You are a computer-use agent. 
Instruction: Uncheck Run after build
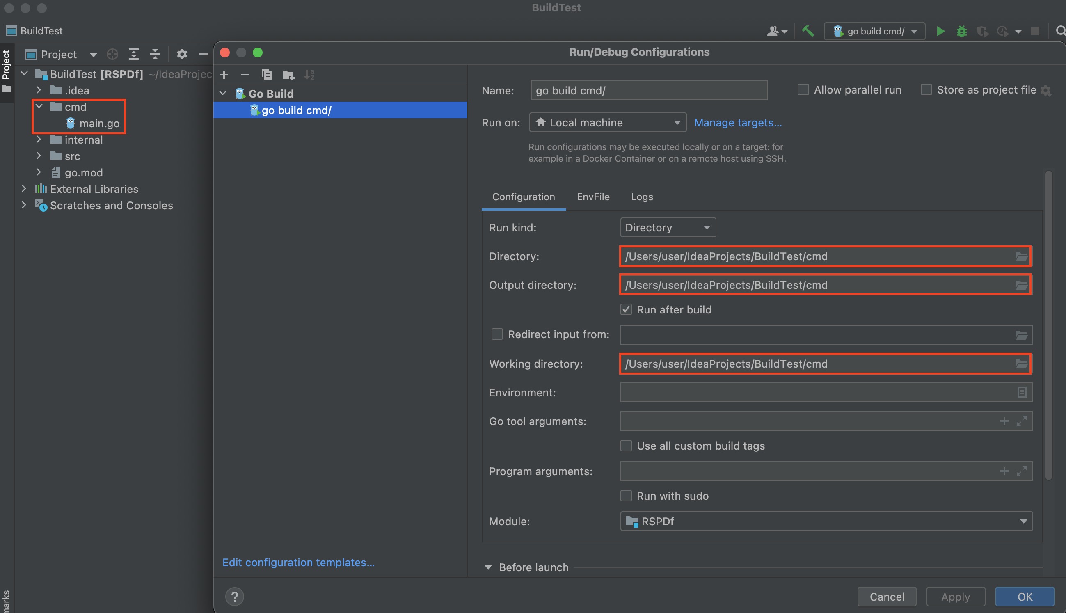coord(626,309)
